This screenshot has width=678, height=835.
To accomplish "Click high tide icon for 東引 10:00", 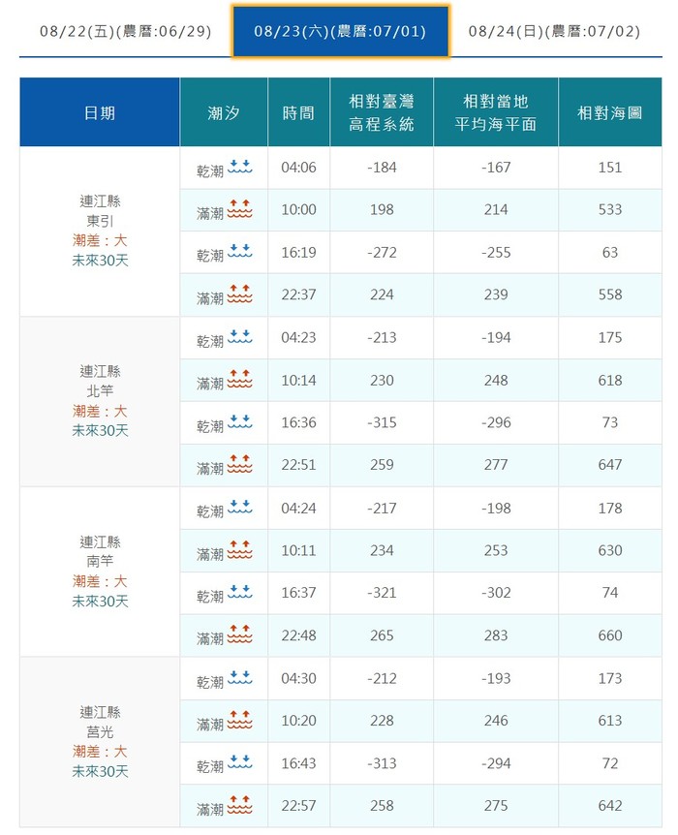I will (x=239, y=210).
